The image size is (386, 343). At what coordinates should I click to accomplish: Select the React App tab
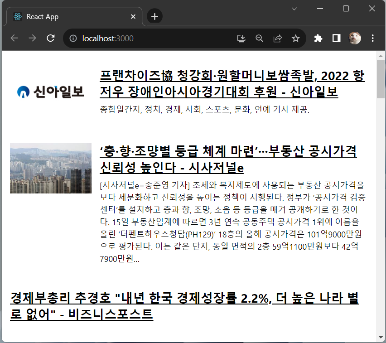pyautogui.click(x=74, y=16)
